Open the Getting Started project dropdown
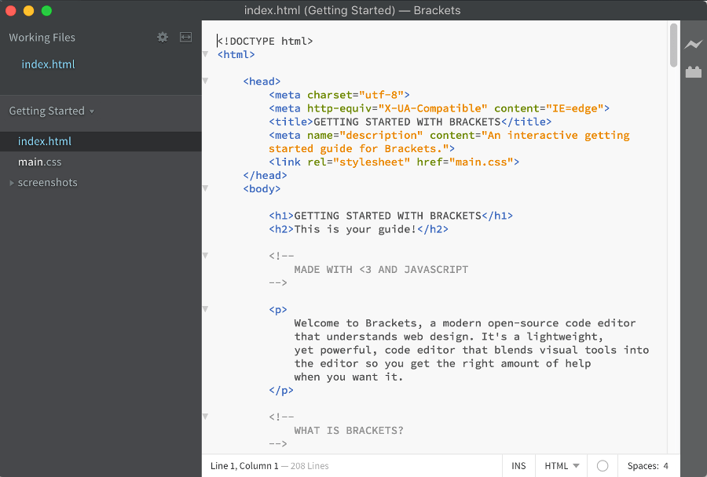This screenshot has height=477, width=707. click(x=51, y=111)
